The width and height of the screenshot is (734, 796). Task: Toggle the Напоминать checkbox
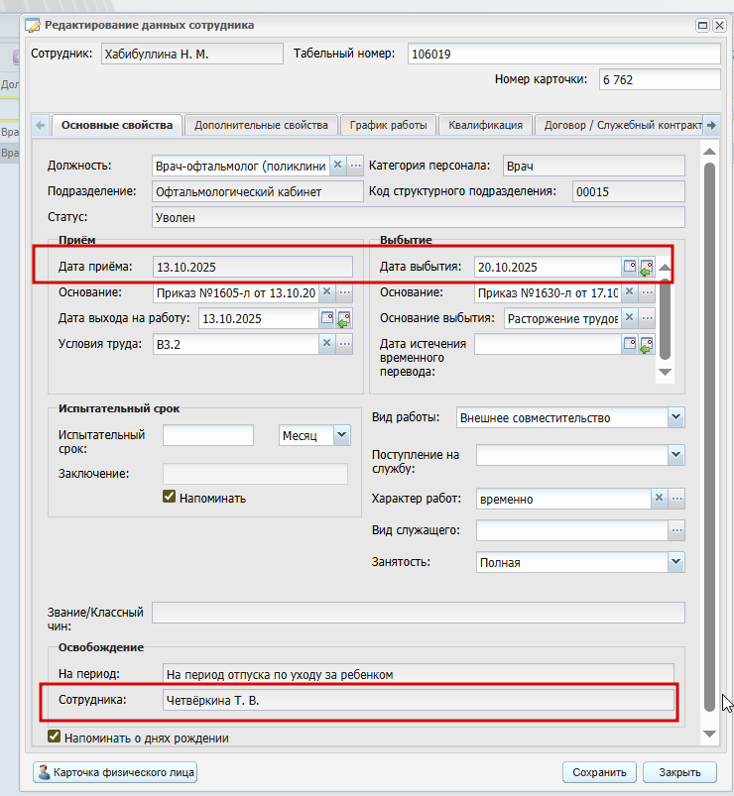pos(170,497)
